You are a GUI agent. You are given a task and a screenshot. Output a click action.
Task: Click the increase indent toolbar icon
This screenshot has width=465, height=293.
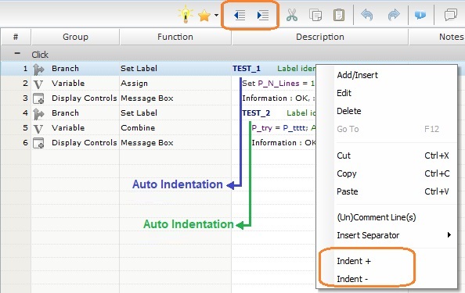[x=263, y=15]
